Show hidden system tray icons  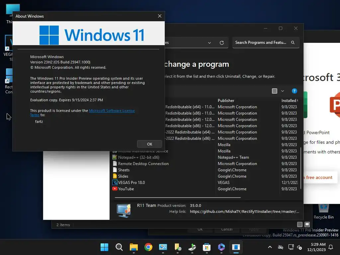270,247
